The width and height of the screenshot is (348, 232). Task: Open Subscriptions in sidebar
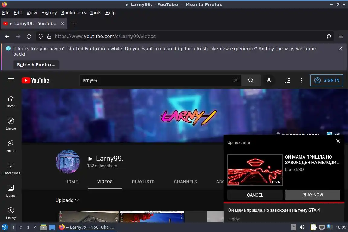[x=11, y=169]
